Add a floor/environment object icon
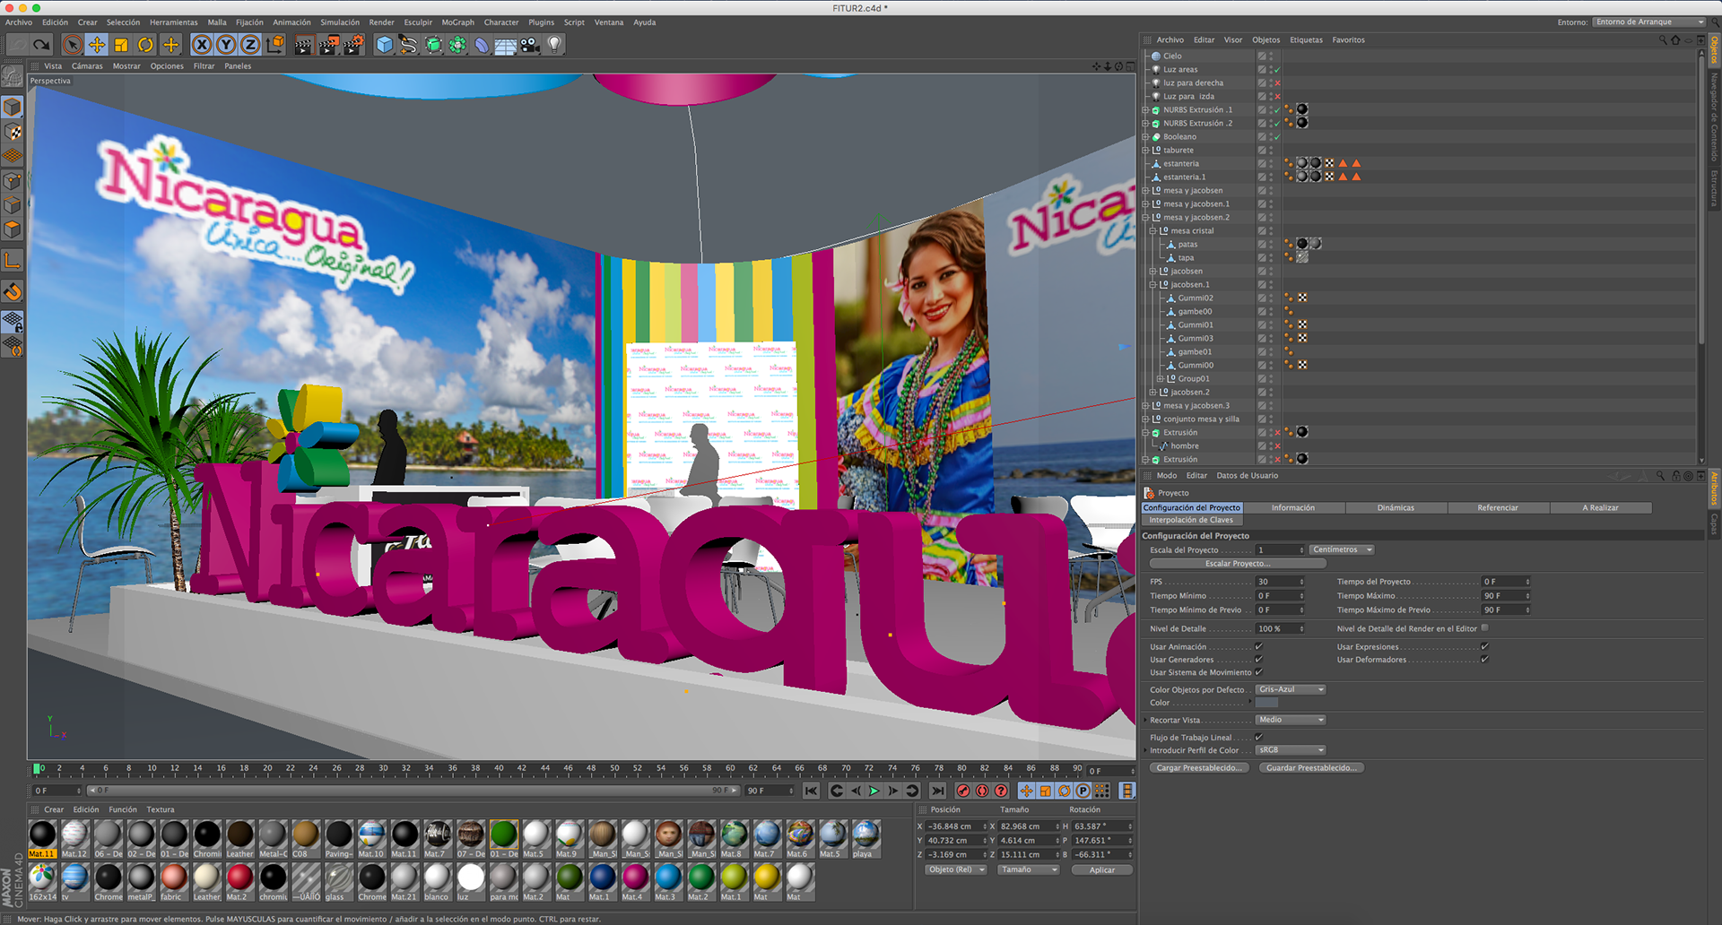The width and height of the screenshot is (1722, 925). coord(506,44)
